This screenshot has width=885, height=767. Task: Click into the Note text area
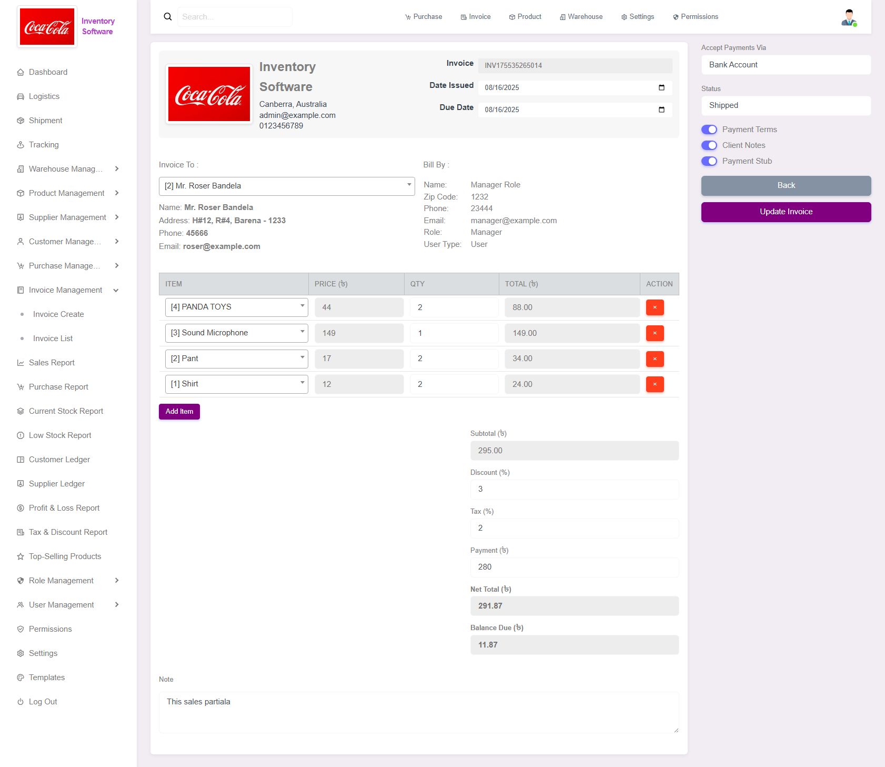tap(418, 712)
